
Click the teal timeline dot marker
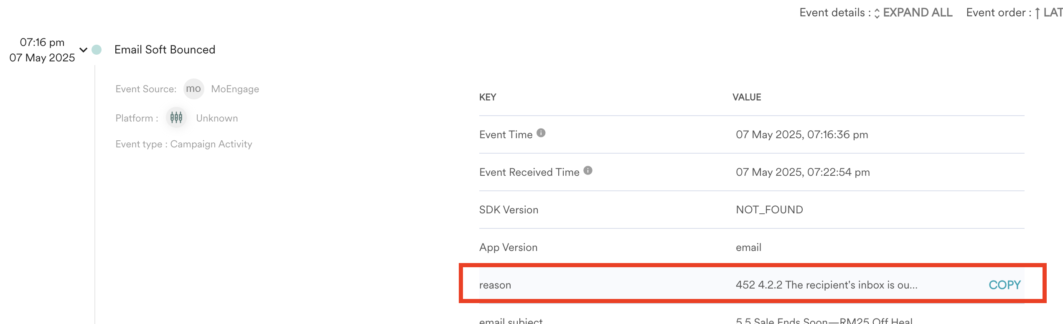pyautogui.click(x=97, y=50)
